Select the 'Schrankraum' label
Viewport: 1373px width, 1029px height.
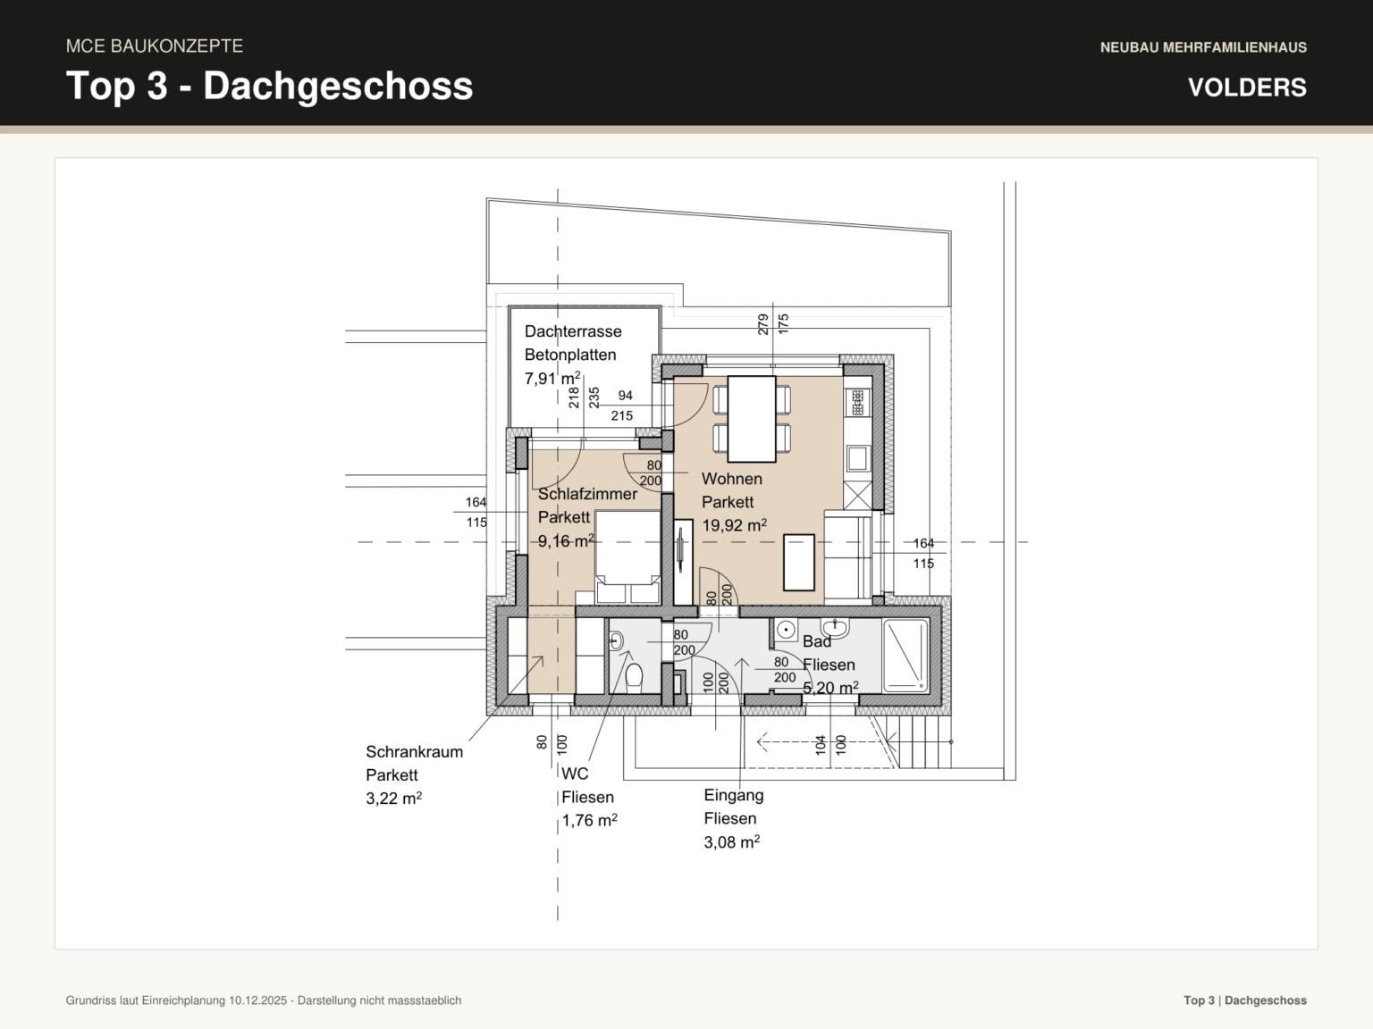click(x=415, y=752)
